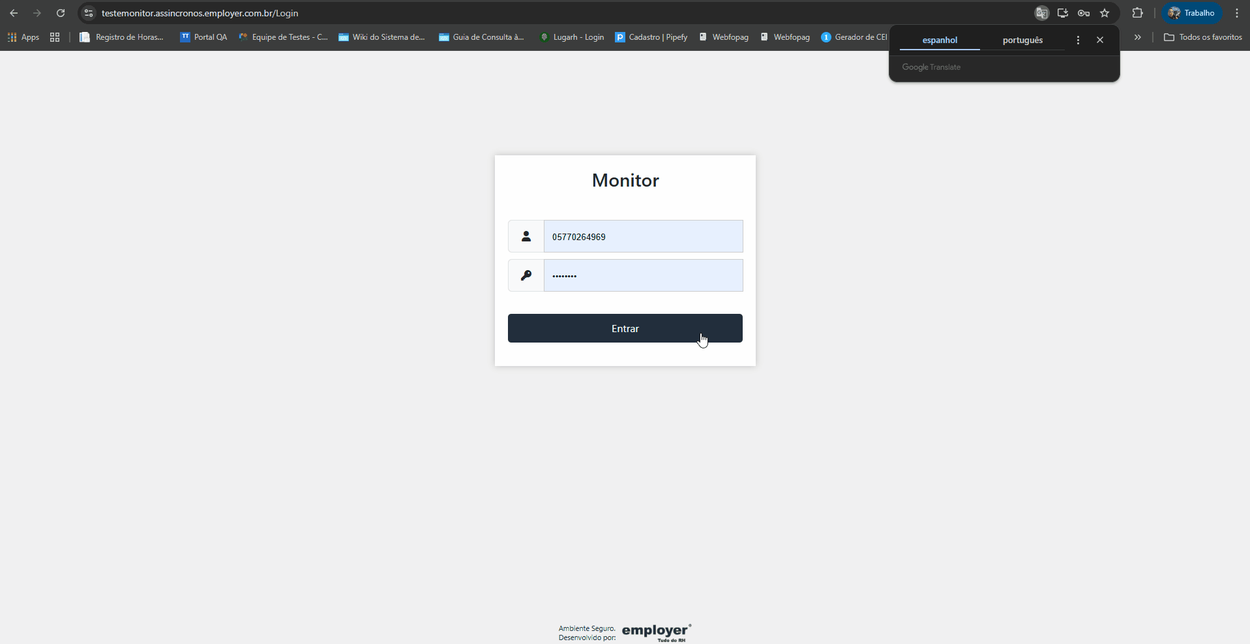Click the site information icon beside URL
1250x644 pixels.
coord(89,13)
